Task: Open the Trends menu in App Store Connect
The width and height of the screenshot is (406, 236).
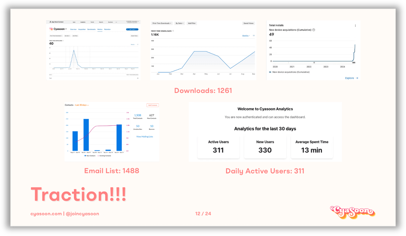Action: tap(92, 22)
